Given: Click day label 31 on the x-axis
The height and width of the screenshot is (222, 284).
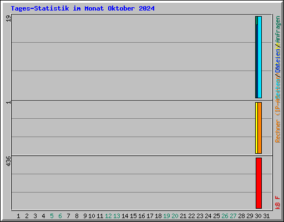Looking at the screenshot, I should click(266, 216).
